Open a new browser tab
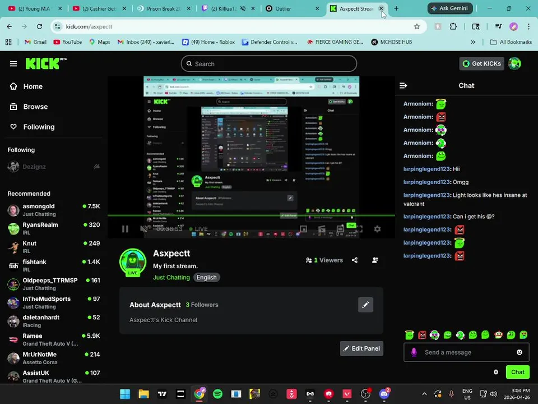 (x=396, y=8)
